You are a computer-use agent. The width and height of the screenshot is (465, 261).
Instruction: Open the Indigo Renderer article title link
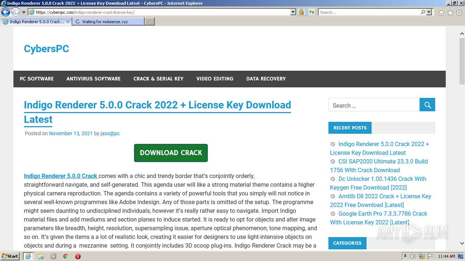pyautogui.click(x=157, y=112)
